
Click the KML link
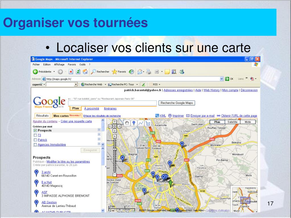[163, 116]
